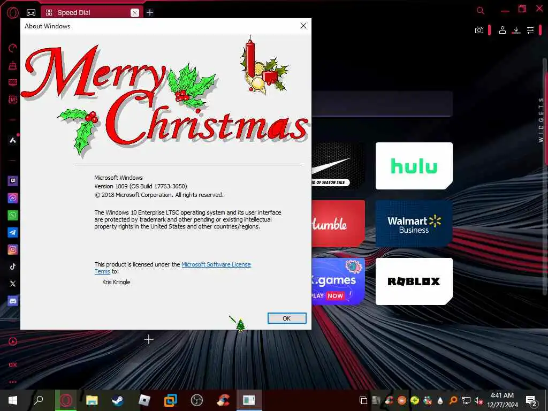548x411 pixels.
Task: Click the muted volume tray icon
Action: click(478, 400)
